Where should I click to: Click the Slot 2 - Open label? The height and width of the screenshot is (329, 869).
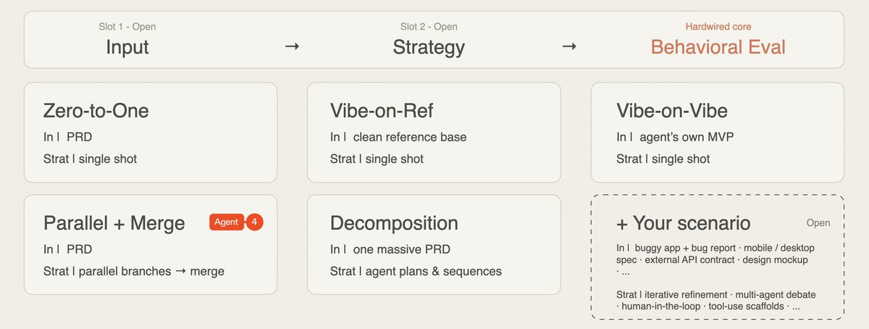pyautogui.click(x=429, y=27)
